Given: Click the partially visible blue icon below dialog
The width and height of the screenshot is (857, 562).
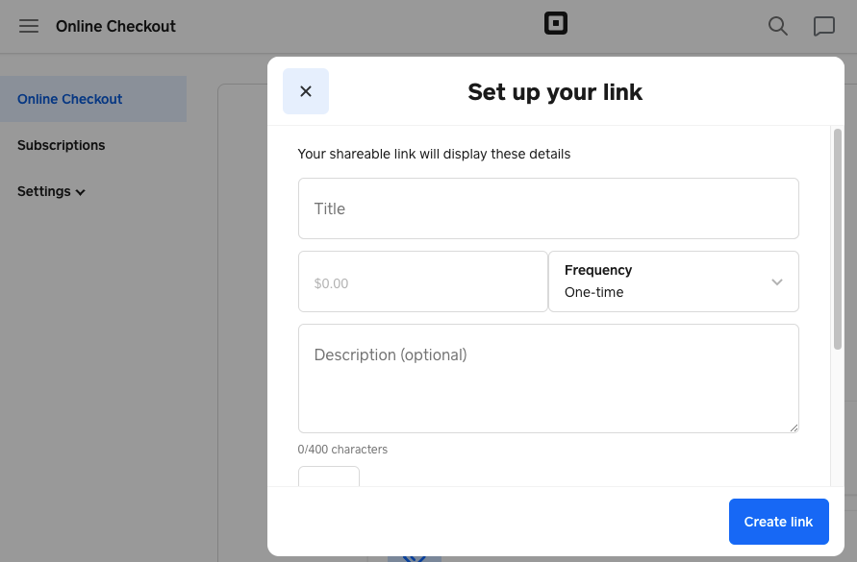Looking at the screenshot, I should 414,557.
